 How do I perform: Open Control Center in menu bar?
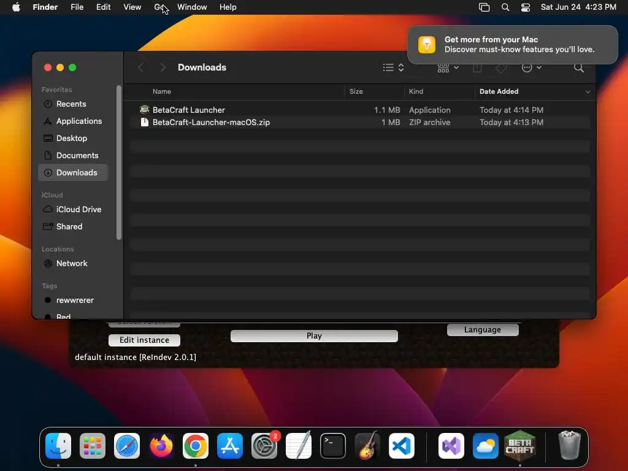526,7
